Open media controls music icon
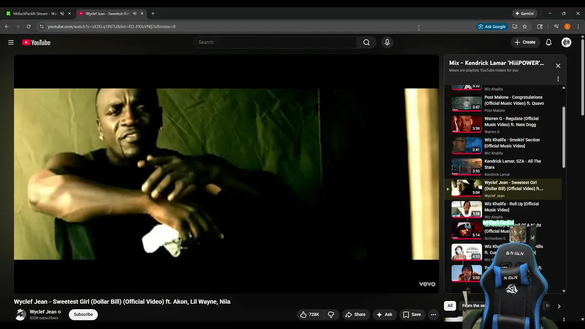The width and height of the screenshot is (585, 329). [556, 27]
